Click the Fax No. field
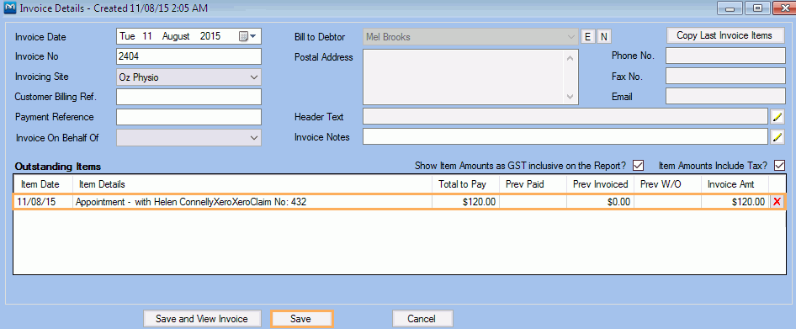Image resolution: width=796 pixels, height=329 pixels. coord(725,77)
